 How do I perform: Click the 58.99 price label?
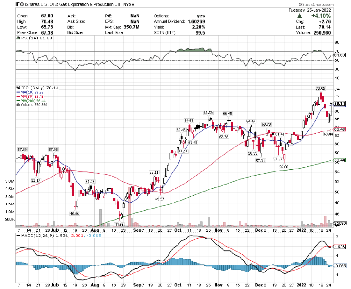pos(253,153)
